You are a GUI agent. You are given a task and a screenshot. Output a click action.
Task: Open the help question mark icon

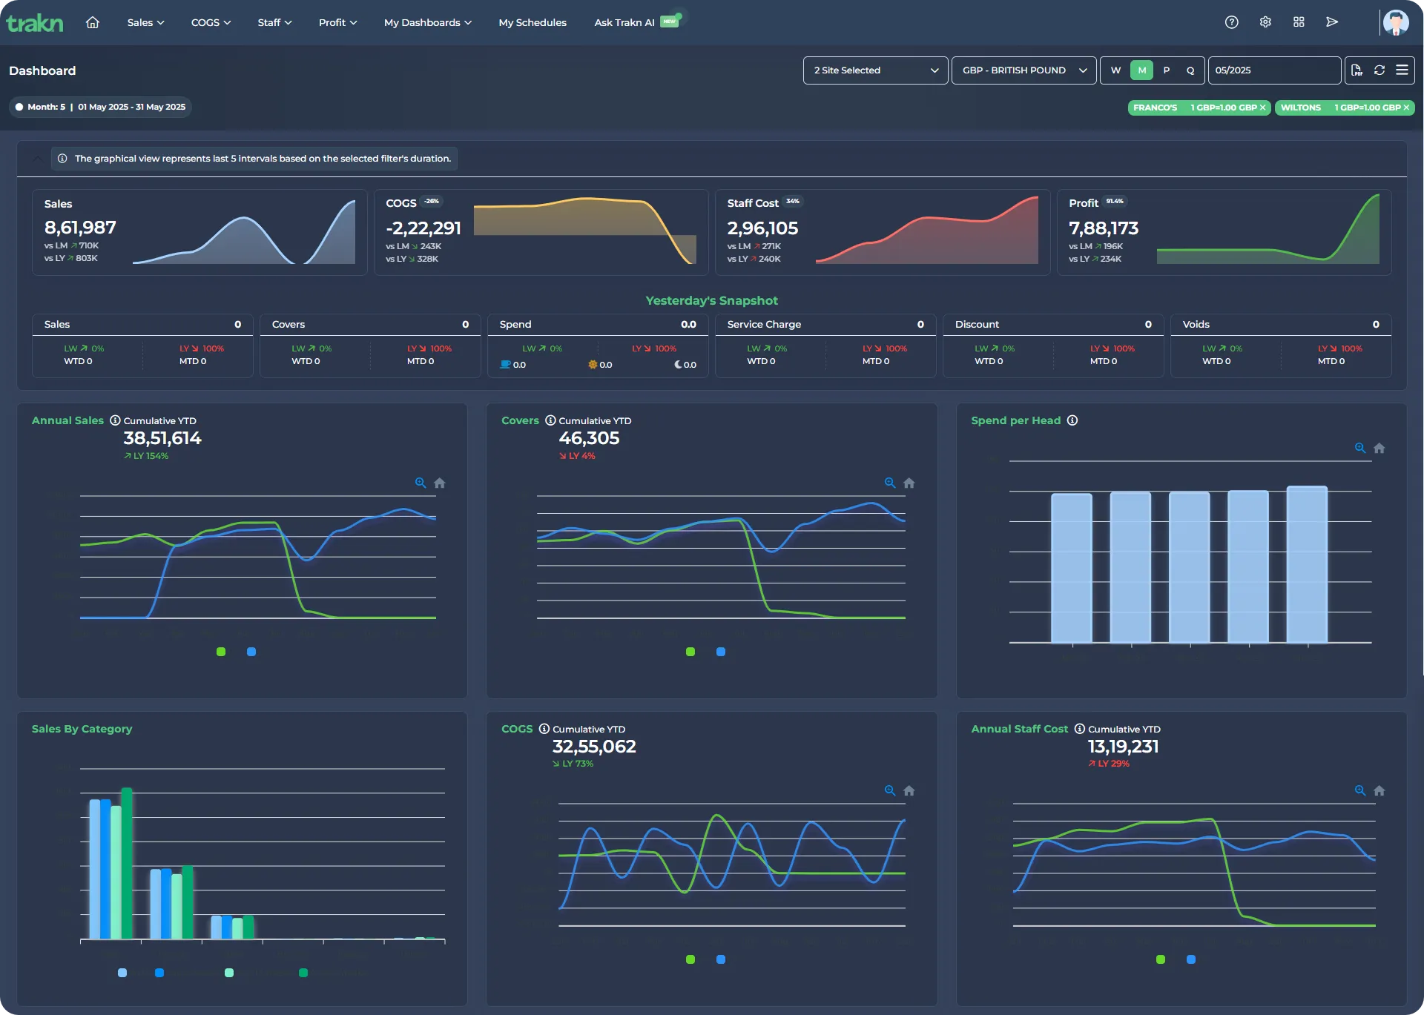(1231, 22)
